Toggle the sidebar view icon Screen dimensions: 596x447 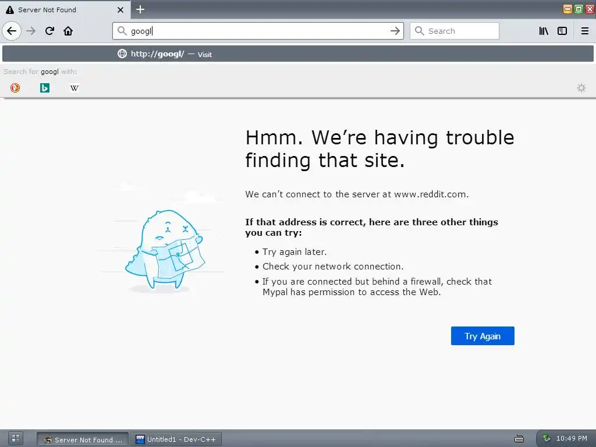tap(562, 31)
